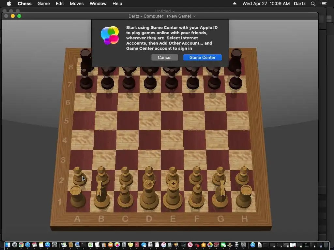Select the white pawn on H2

(243, 175)
